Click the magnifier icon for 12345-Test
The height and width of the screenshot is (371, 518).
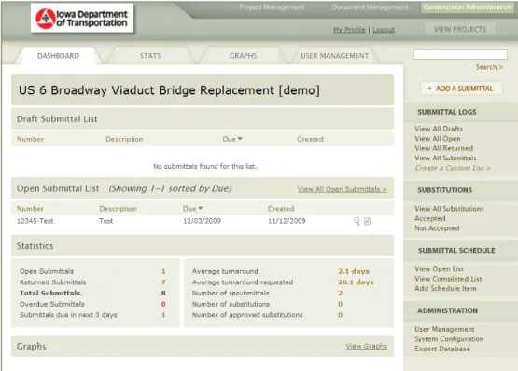pos(357,221)
